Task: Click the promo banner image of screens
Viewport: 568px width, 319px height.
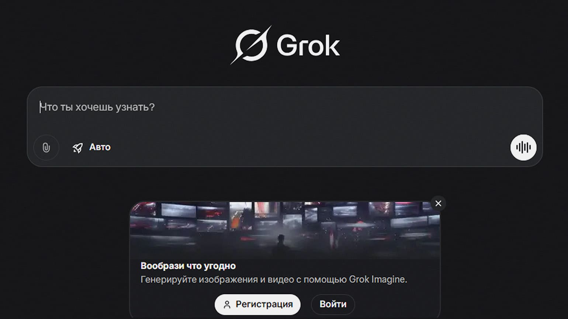Action: pos(285,230)
